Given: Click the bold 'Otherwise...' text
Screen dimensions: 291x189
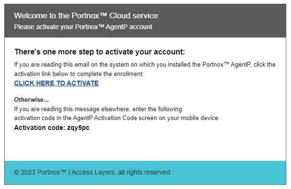Looking at the screenshot, I should 31,100.
